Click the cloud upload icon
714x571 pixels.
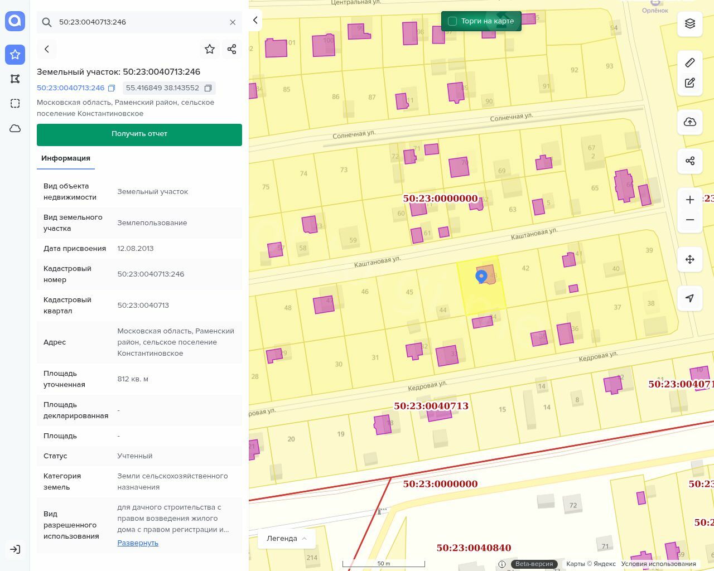[x=690, y=122]
